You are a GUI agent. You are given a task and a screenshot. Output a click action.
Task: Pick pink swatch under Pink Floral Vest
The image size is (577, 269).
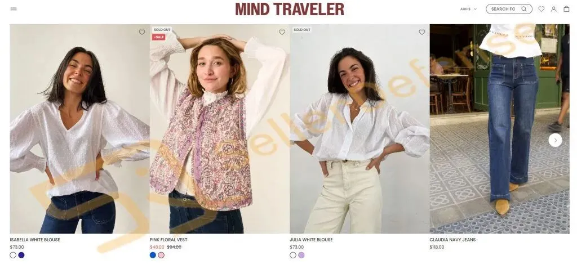161,255
